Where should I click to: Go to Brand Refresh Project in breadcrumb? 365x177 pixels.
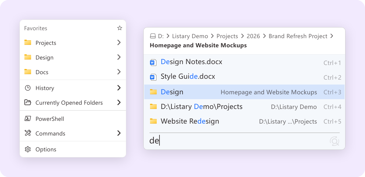[298, 36]
